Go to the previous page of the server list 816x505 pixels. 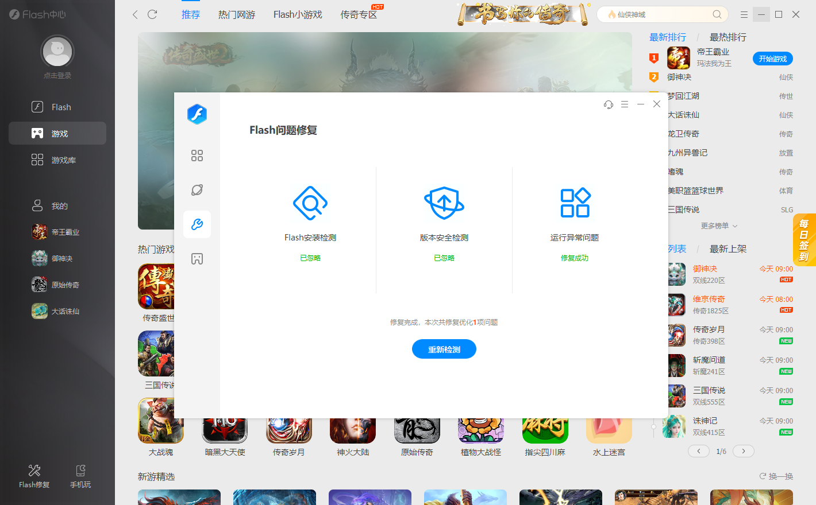click(x=699, y=451)
